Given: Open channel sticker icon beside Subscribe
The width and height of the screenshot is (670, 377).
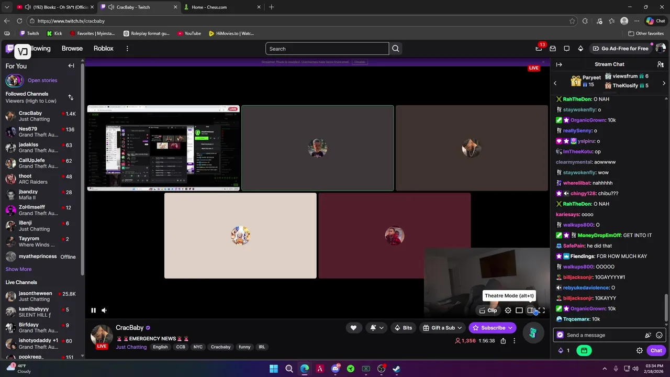Looking at the screenshot, I should pyautogui.click(x=533, y=332).
